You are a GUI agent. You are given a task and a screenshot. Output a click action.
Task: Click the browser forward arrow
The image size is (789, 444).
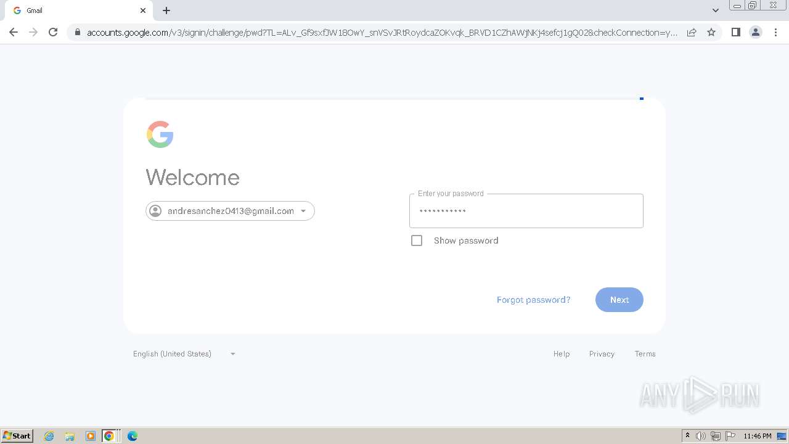click(33, 32)
